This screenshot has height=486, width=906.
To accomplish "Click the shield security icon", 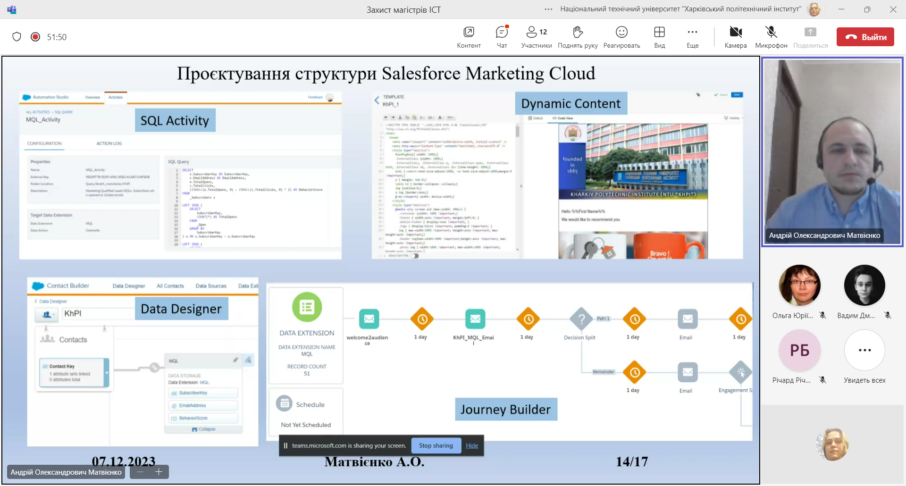I will [17, 37].
